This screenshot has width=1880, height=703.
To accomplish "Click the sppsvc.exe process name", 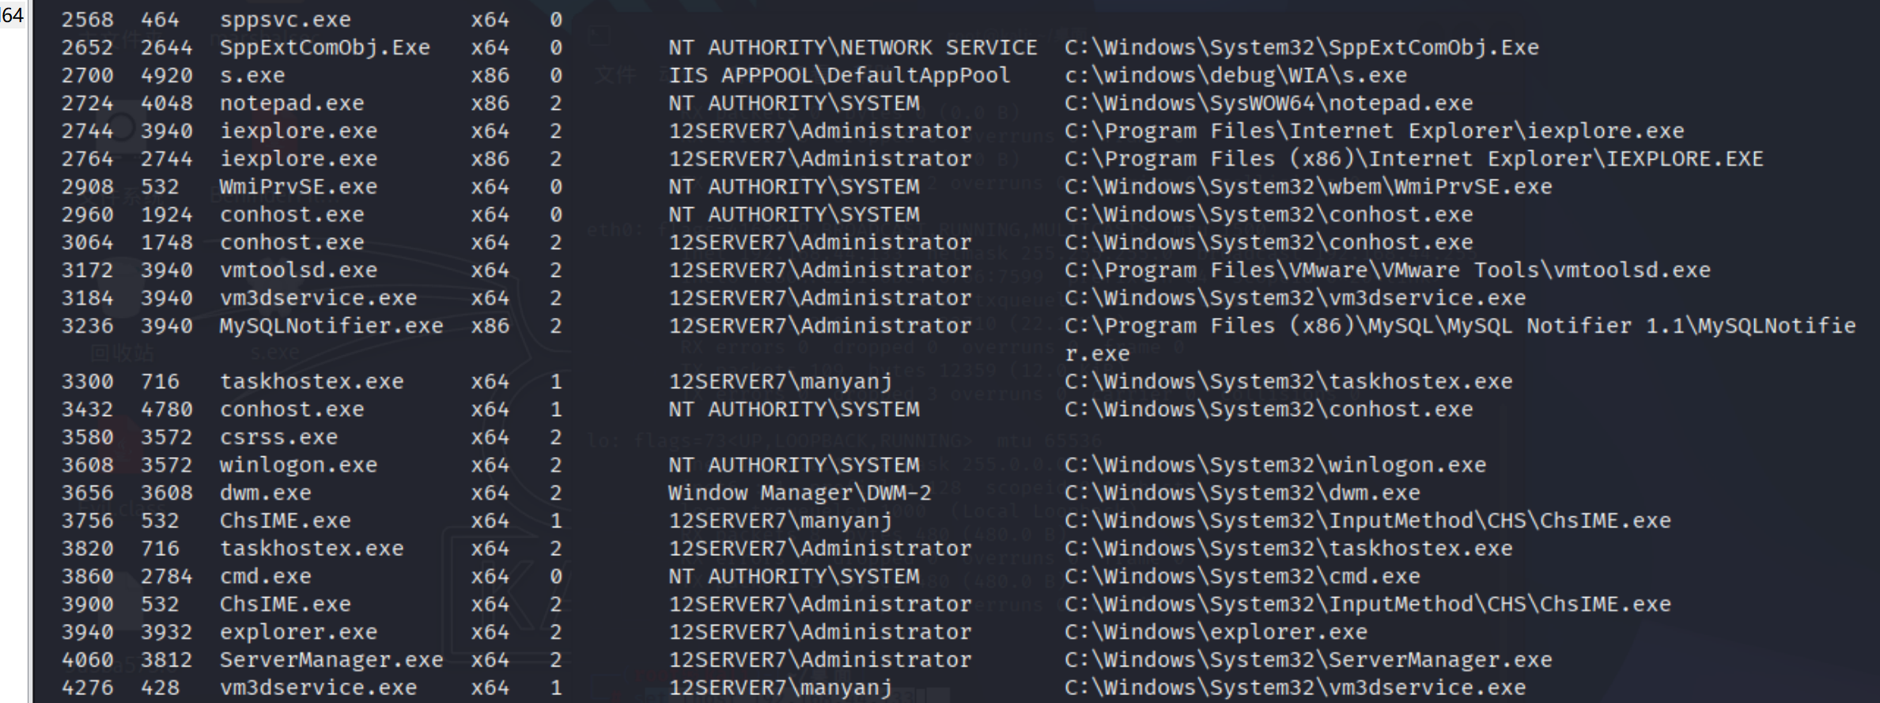I will pos(285,20).
